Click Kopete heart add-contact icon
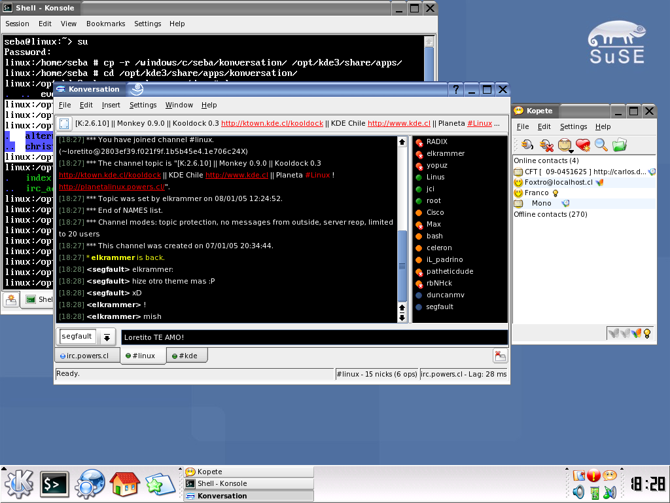 (583, 145)
